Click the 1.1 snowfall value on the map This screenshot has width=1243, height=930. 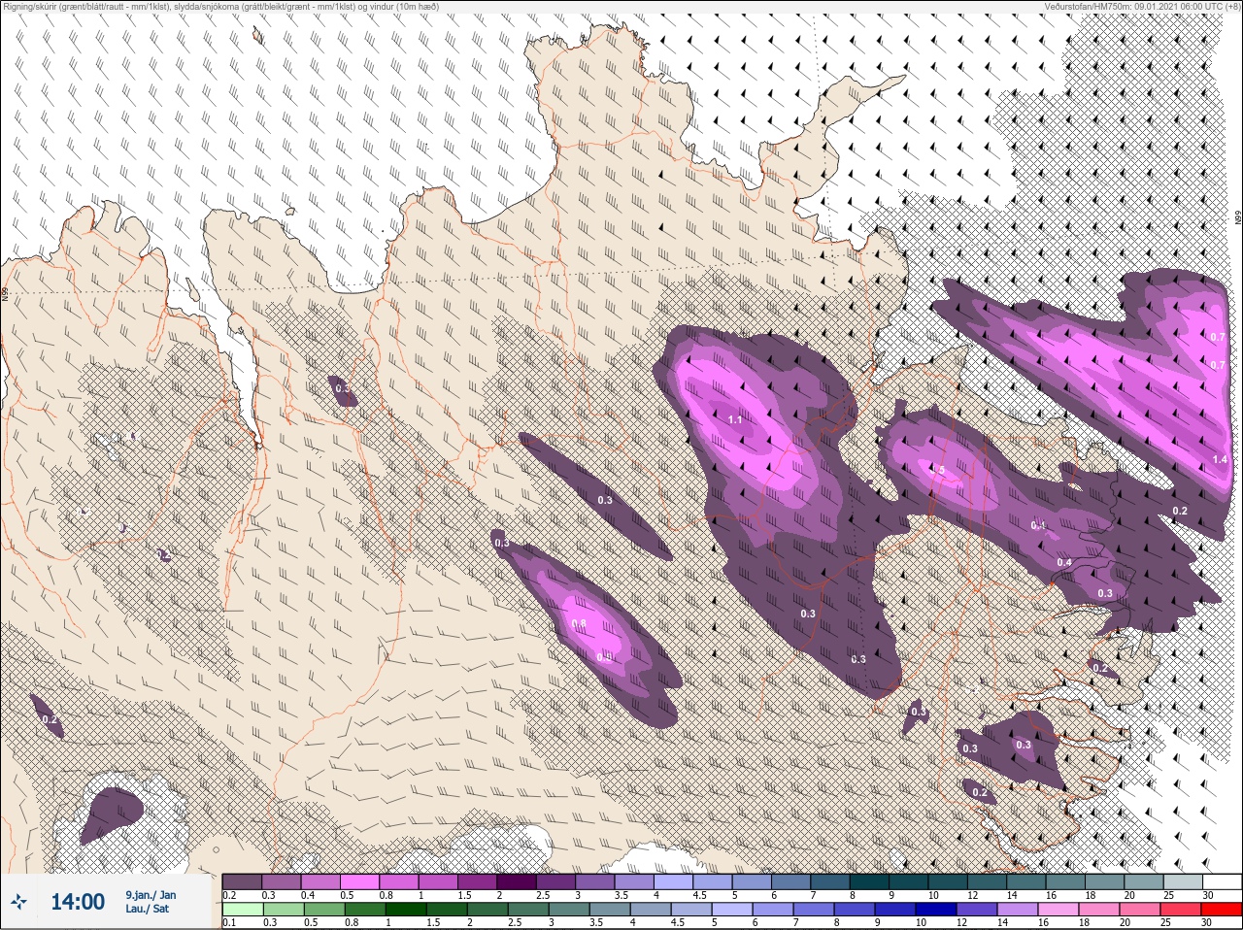tap(735, 419)
